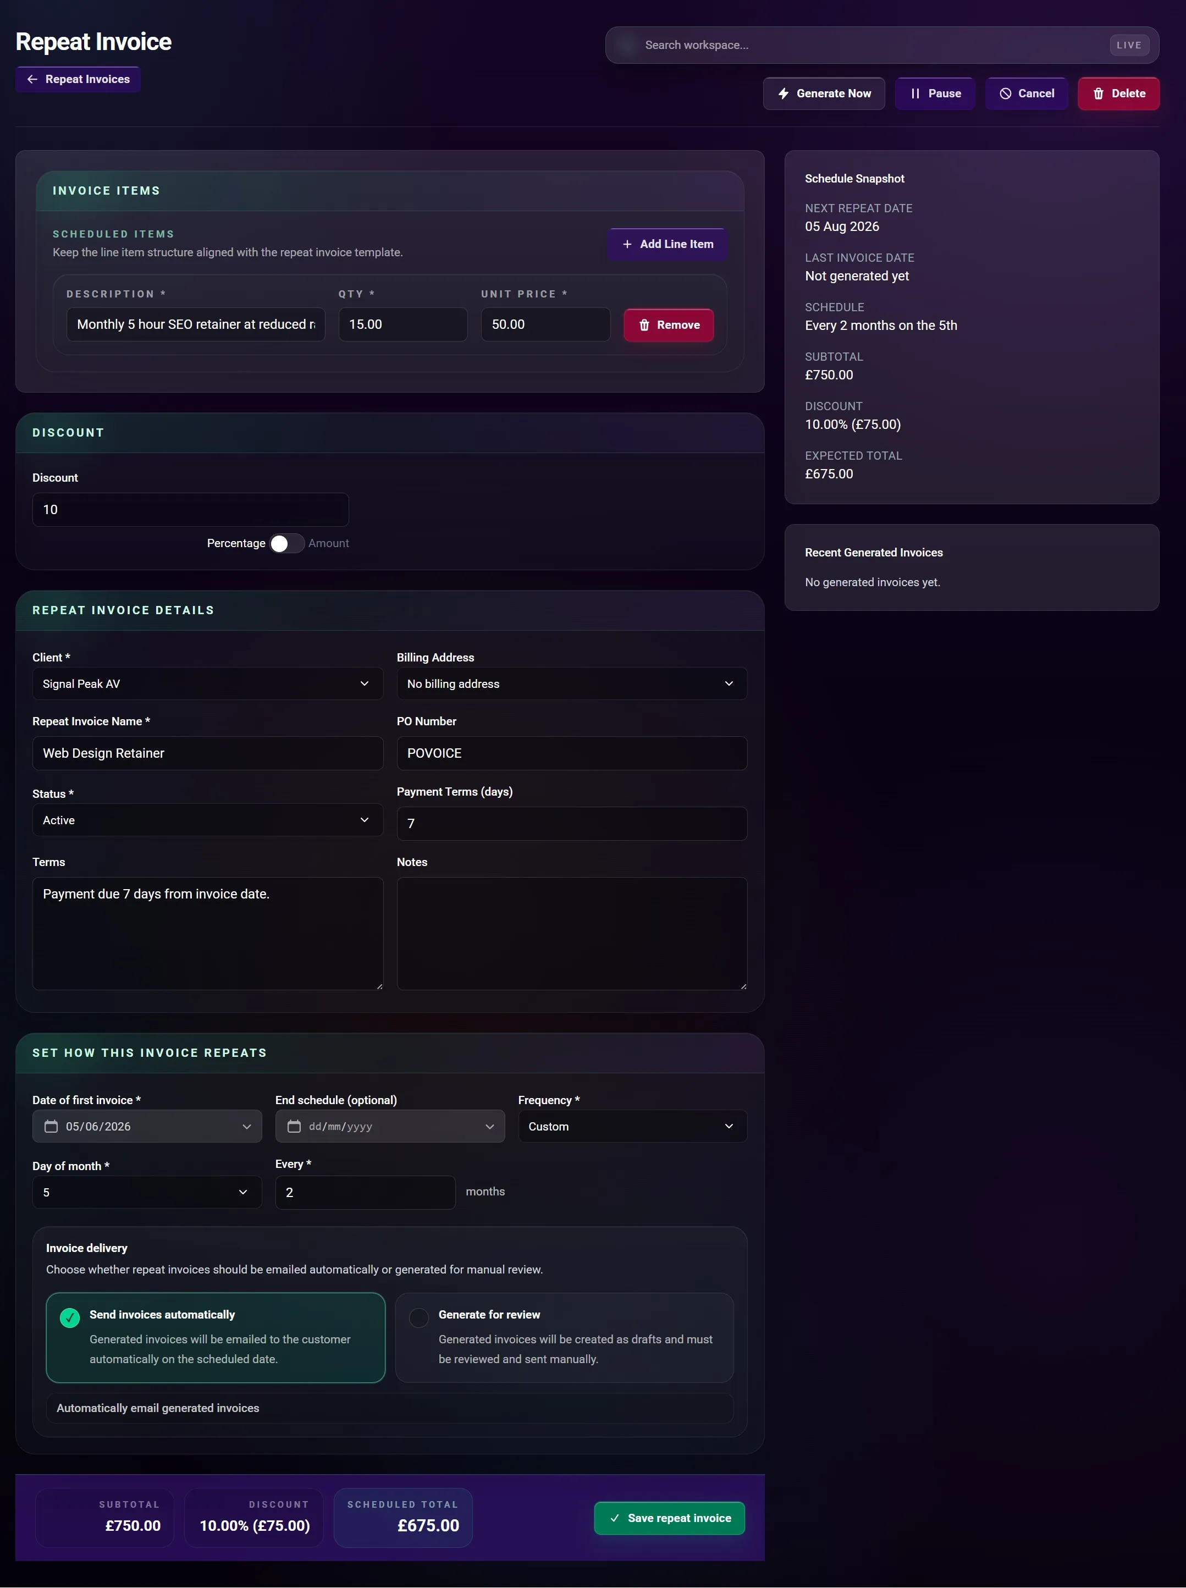Viewport: 1186px width, 1588px height.
Task: Click the Recent Generated Invoices heading
Action: [874, 552]
